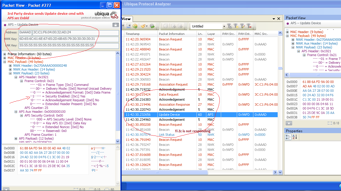341x191 pixels.
Task: Click the MAC Src. column header
Action: click(x=265, y=34)
